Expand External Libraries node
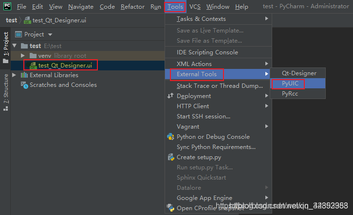Screen dimensions: 353x215 tap(14, 75)
